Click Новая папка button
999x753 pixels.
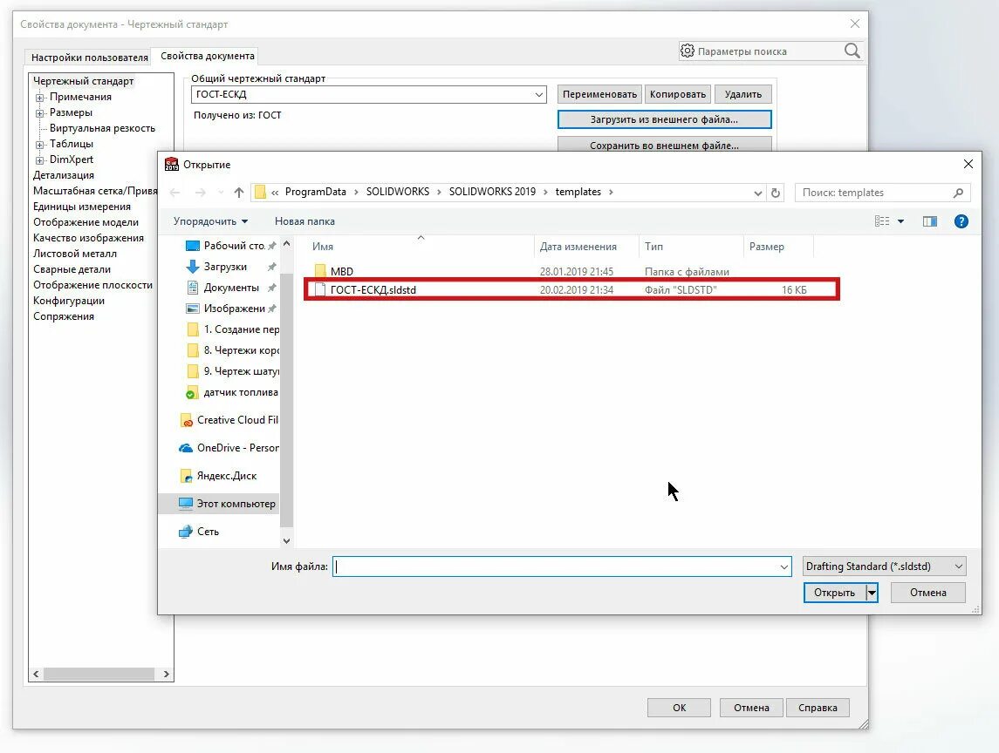coord(304,221)
